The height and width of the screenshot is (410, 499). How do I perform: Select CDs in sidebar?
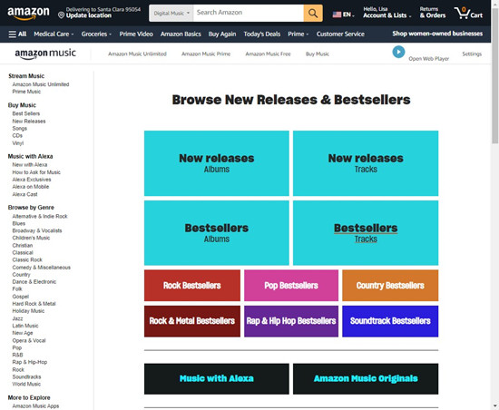coord(17,135)
